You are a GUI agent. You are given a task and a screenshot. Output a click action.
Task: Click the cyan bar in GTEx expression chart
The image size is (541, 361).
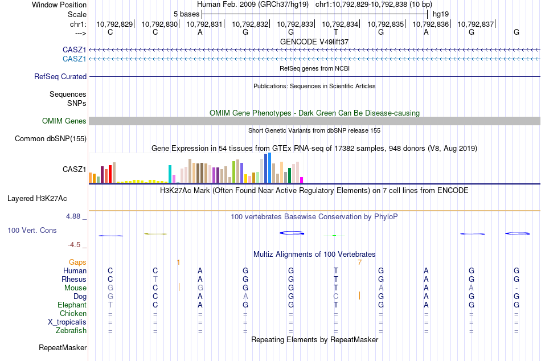(x=170, y=174)
